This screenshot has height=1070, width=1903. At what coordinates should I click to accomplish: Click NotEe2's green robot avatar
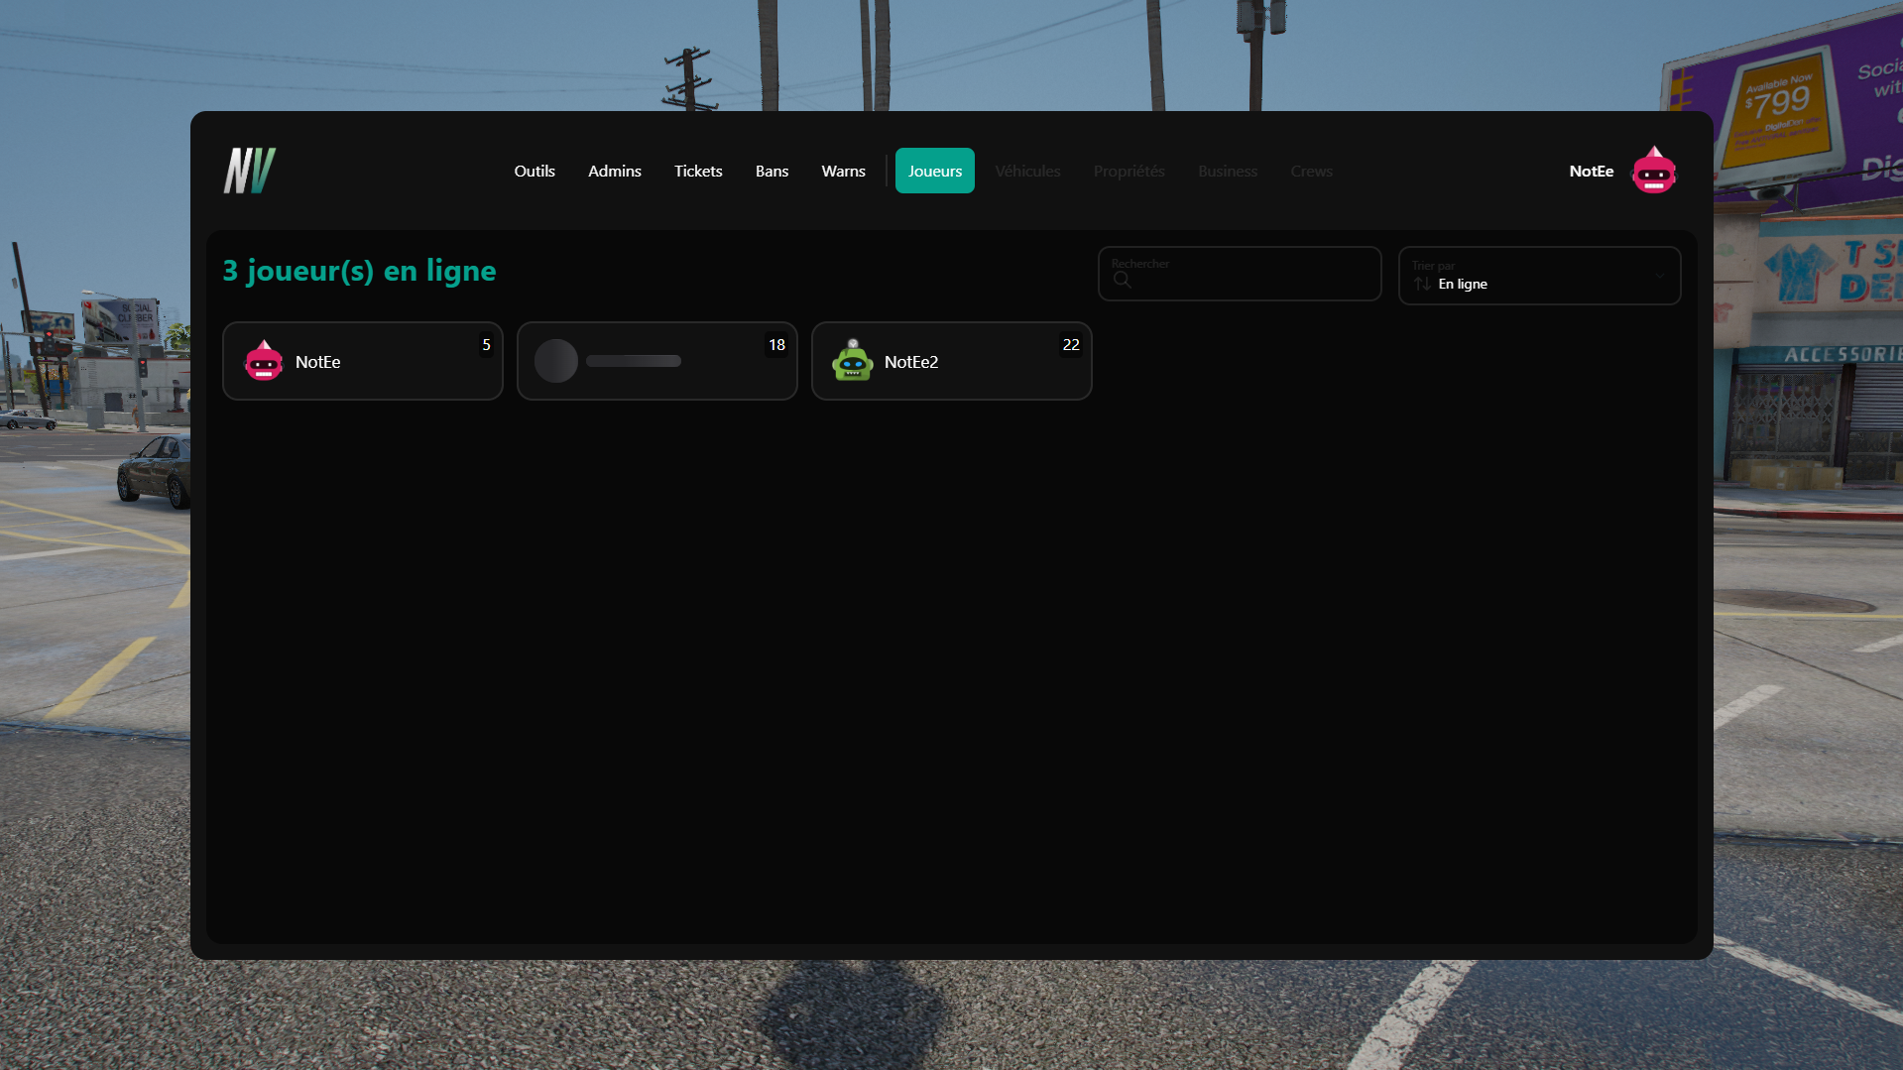coord(852,361)
